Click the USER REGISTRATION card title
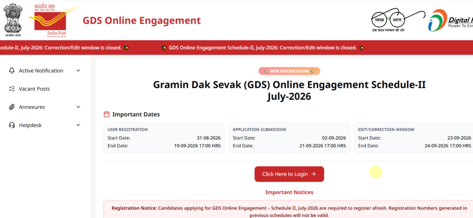The image size is (473, 218). [127, 130]
